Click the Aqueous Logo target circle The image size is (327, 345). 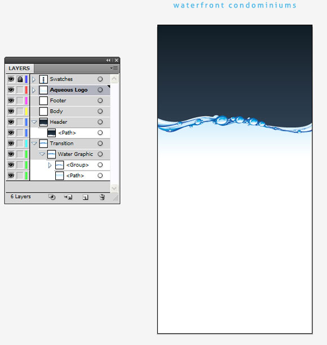[x=100, y=90]
